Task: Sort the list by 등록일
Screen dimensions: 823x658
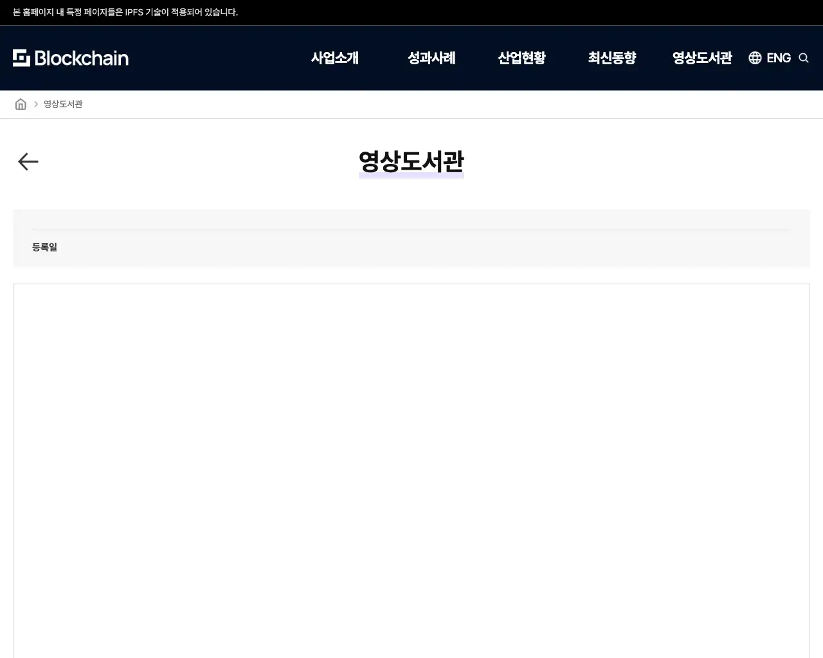Action: pyautogui.click(x=44, y=247)
